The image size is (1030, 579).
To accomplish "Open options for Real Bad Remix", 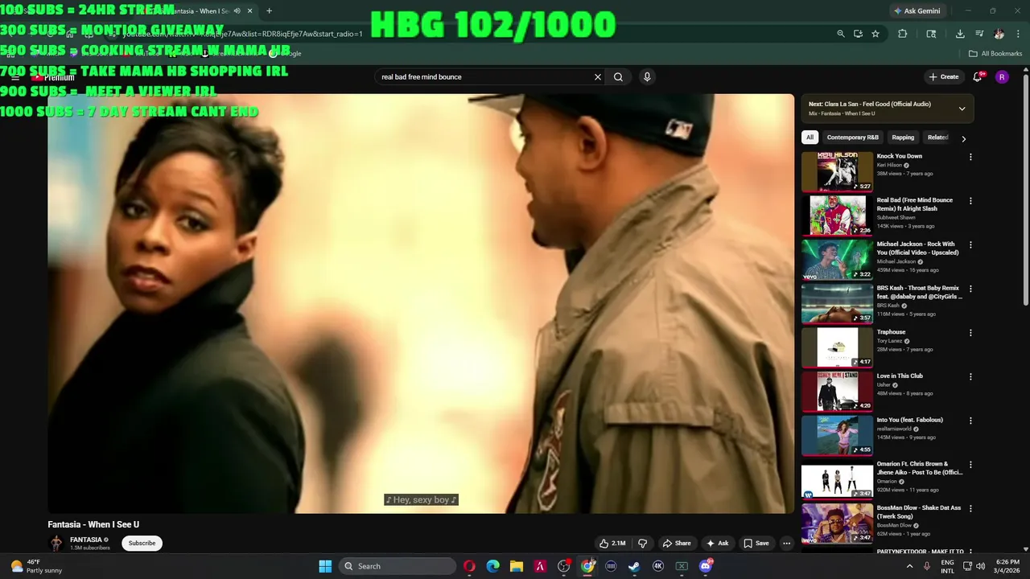I will click(970, 201).
